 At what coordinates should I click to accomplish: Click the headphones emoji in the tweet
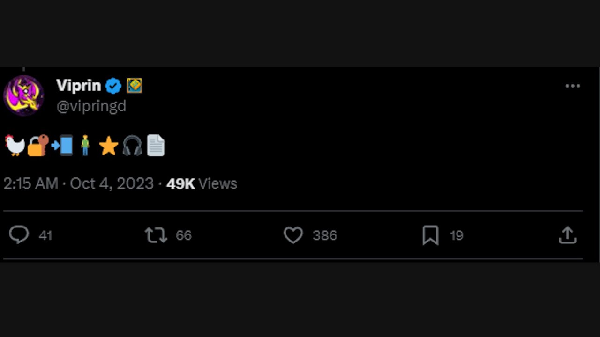click(x=132, y=146)
